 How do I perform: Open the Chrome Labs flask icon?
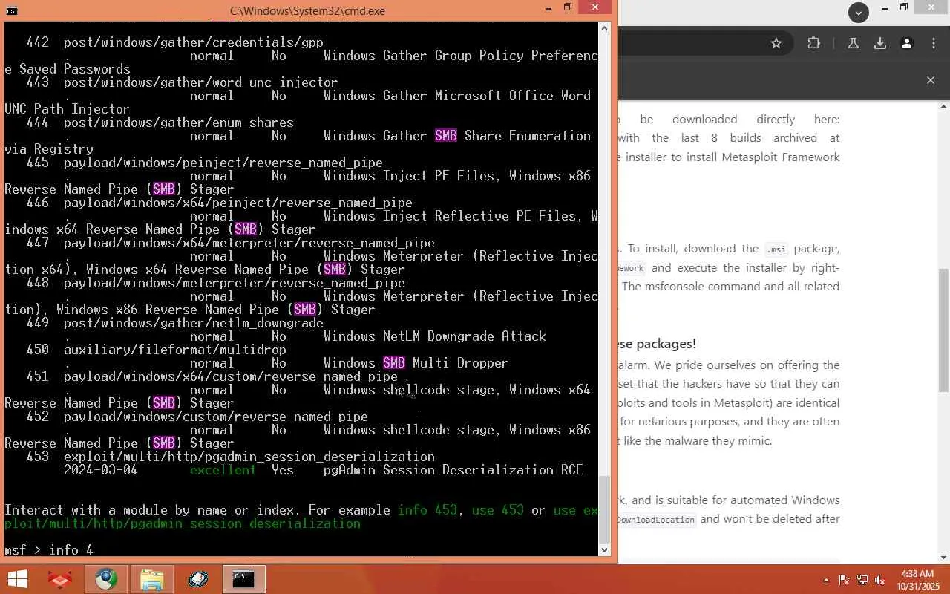[854, 43]
